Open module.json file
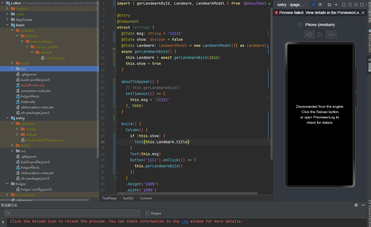Image resolution: width=371 pixels, height=227 pixels. point(53,58)
